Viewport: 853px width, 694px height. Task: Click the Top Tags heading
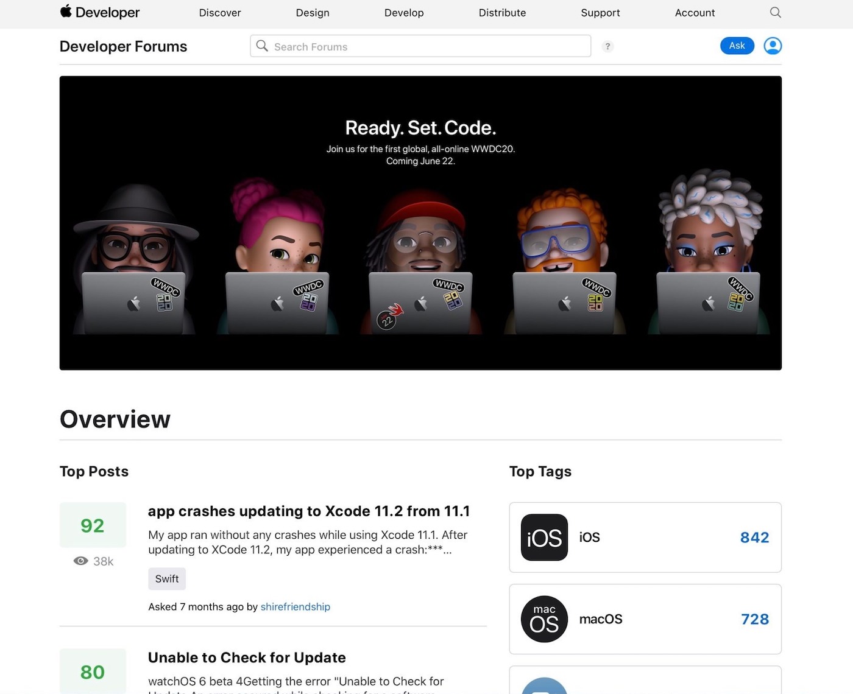pos(540,471)
